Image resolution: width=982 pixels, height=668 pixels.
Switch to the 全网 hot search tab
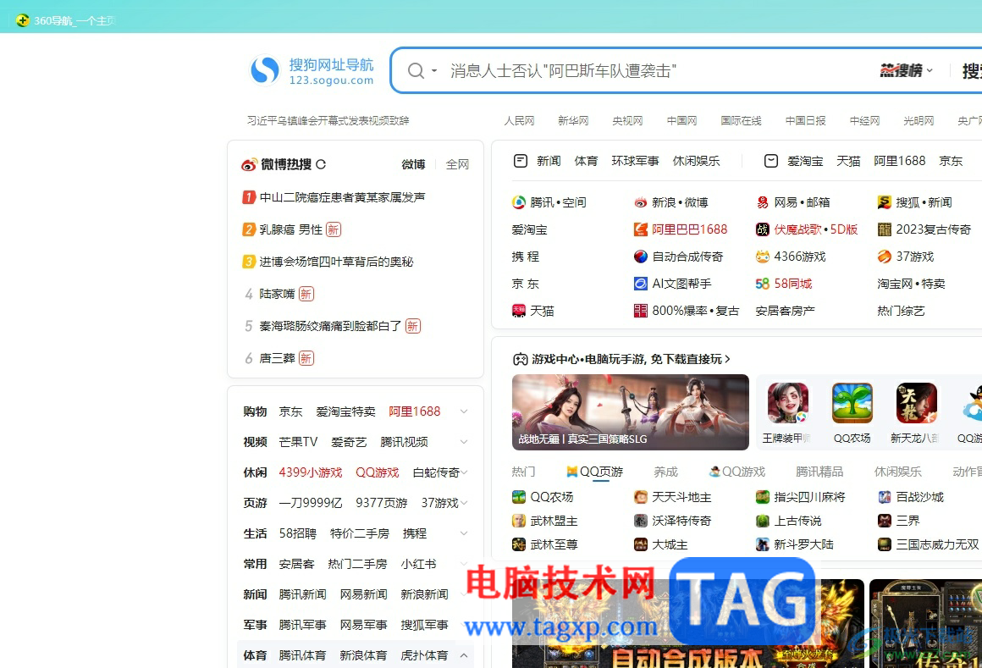point(457,164)
